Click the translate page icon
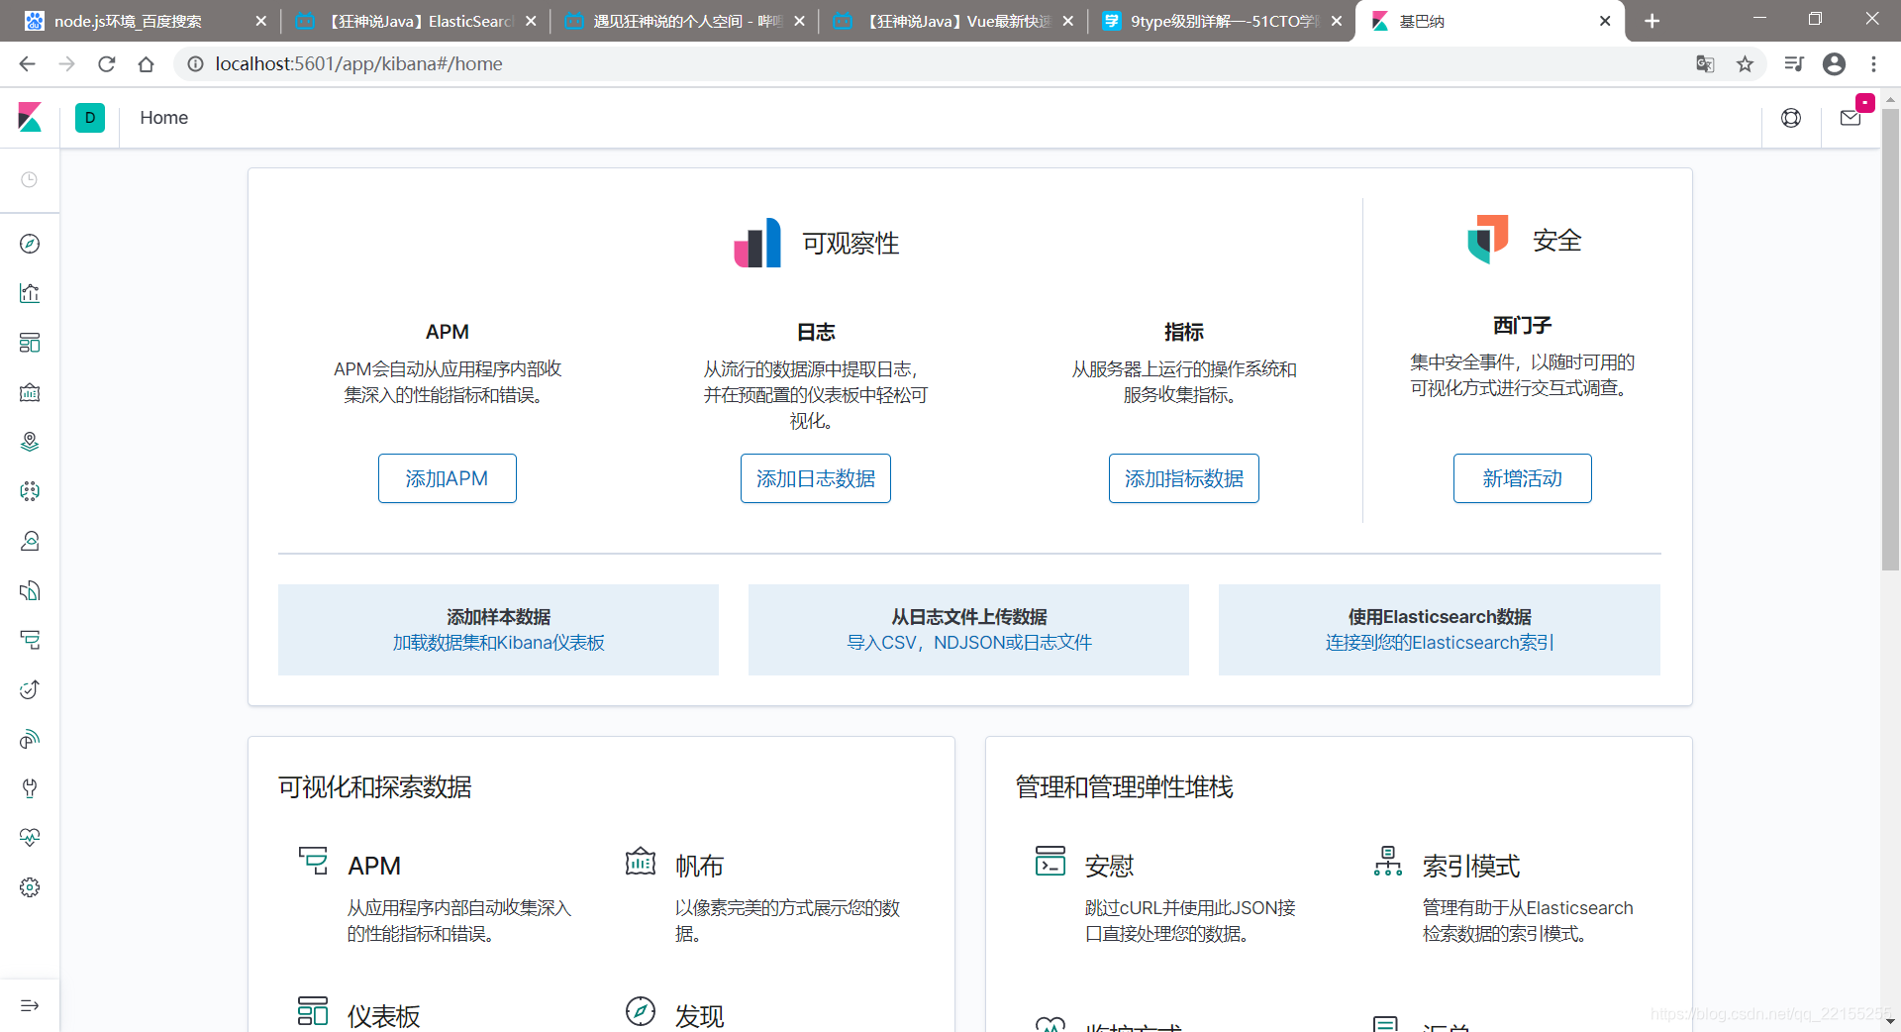Screen dimensions: 1901x1032 point(1705,63)
